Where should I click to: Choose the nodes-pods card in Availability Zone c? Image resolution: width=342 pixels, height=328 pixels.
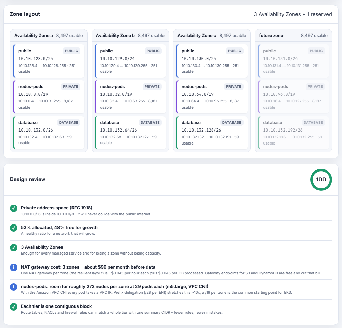point(212,97)
